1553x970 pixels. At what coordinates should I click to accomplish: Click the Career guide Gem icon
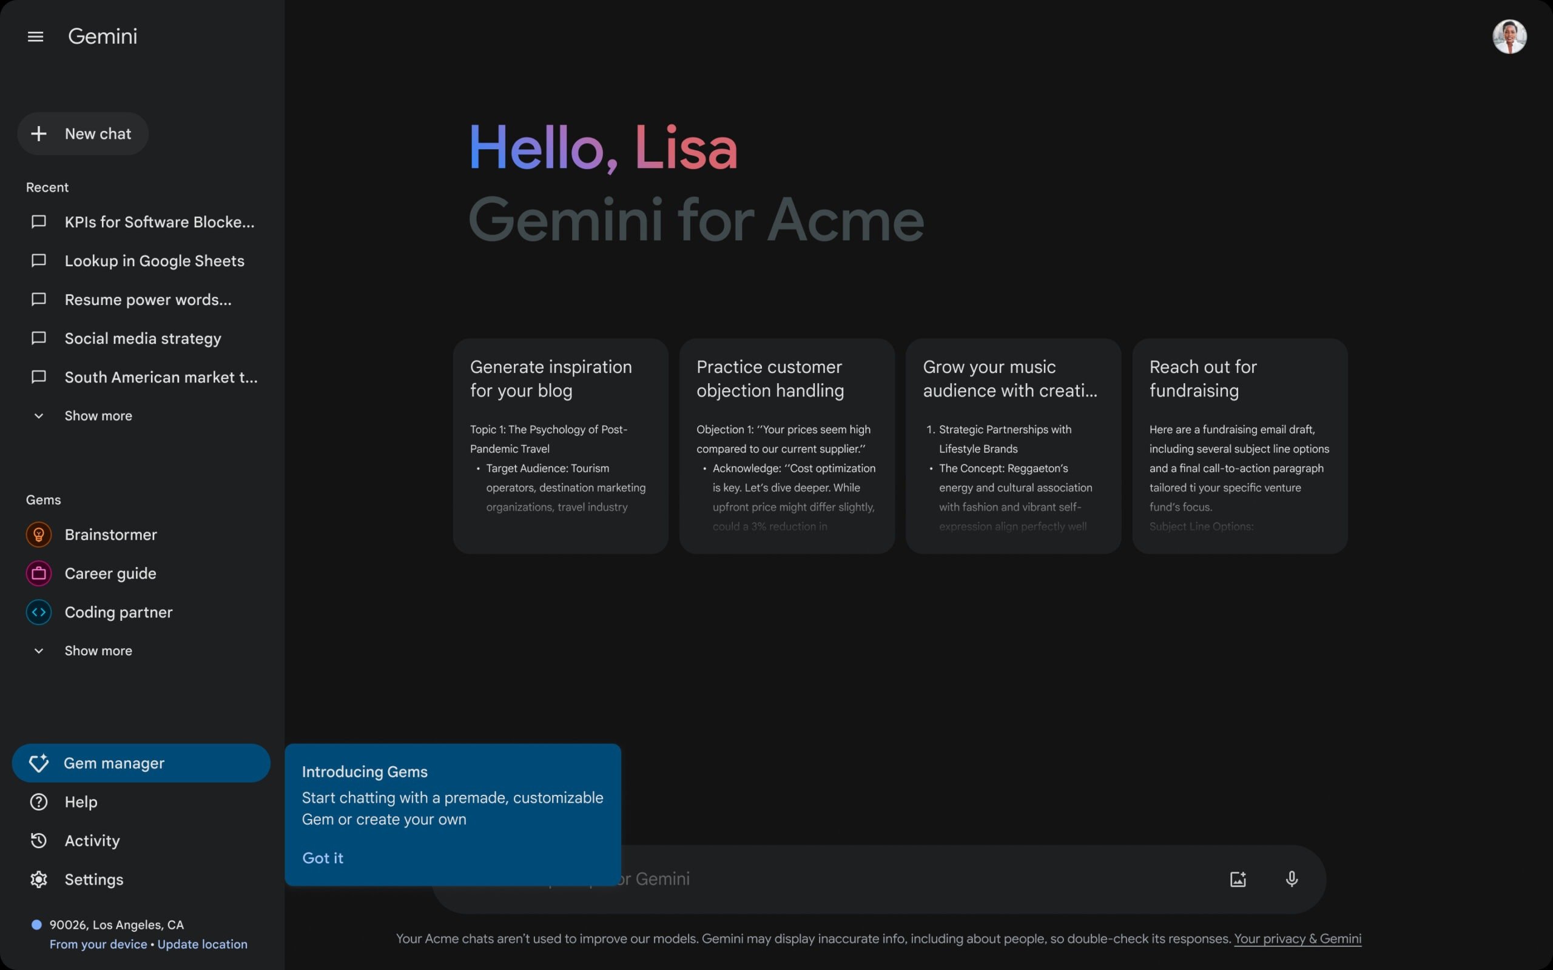[39, 574]
